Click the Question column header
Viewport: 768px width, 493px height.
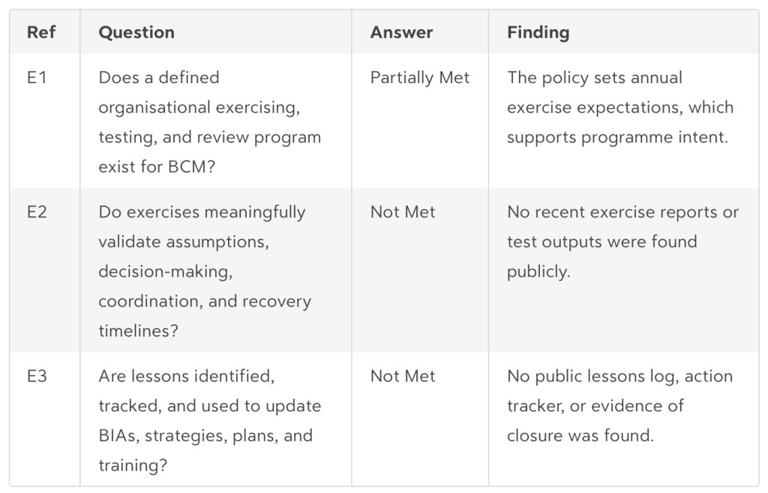click(x=136, y=32)
